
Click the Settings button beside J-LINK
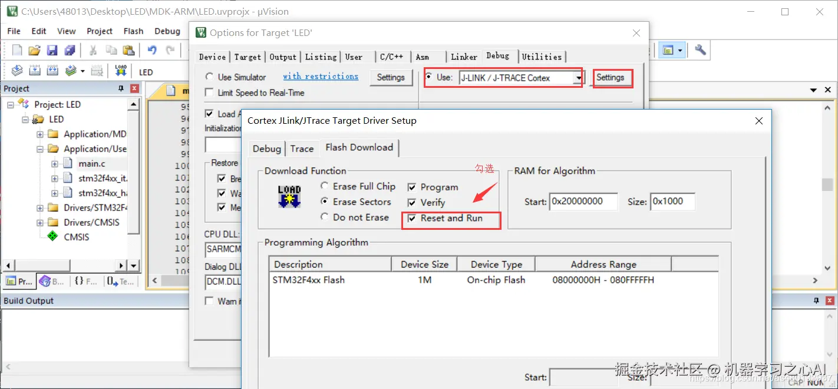pos(610,77)
